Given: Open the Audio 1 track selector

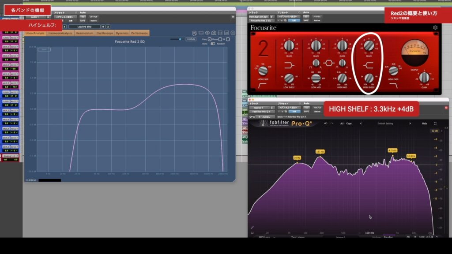Looking at the screenshot, I should pos(35,17).
